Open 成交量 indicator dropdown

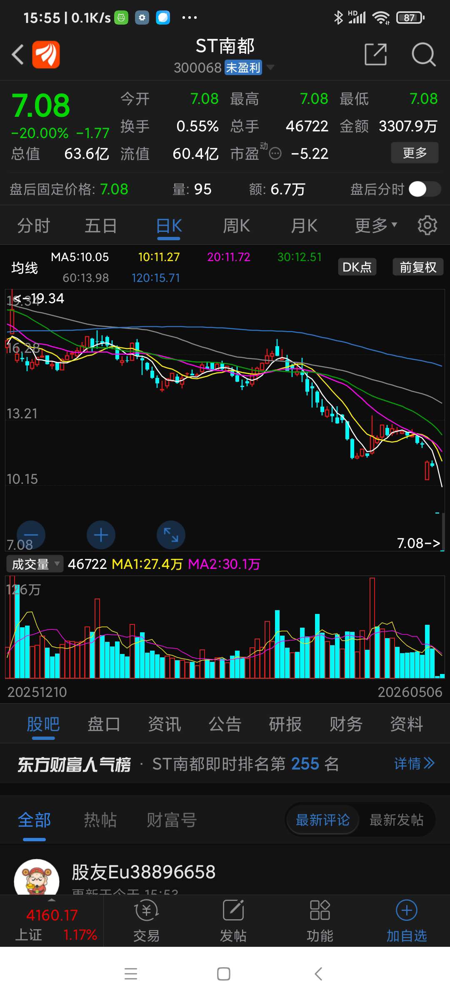[x=35, y=564]
